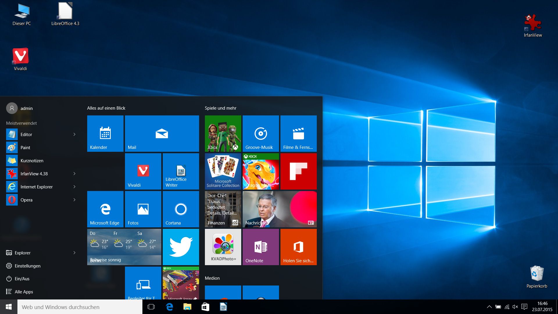This screenshot has height=314, width=558.
Task: Click the 'Alles auf einen Blick' group title
Action: [106, 108]
